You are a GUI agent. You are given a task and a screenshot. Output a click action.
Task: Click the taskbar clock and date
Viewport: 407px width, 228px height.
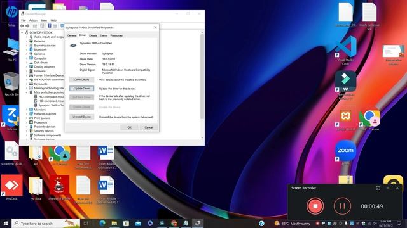coord(386,224)
